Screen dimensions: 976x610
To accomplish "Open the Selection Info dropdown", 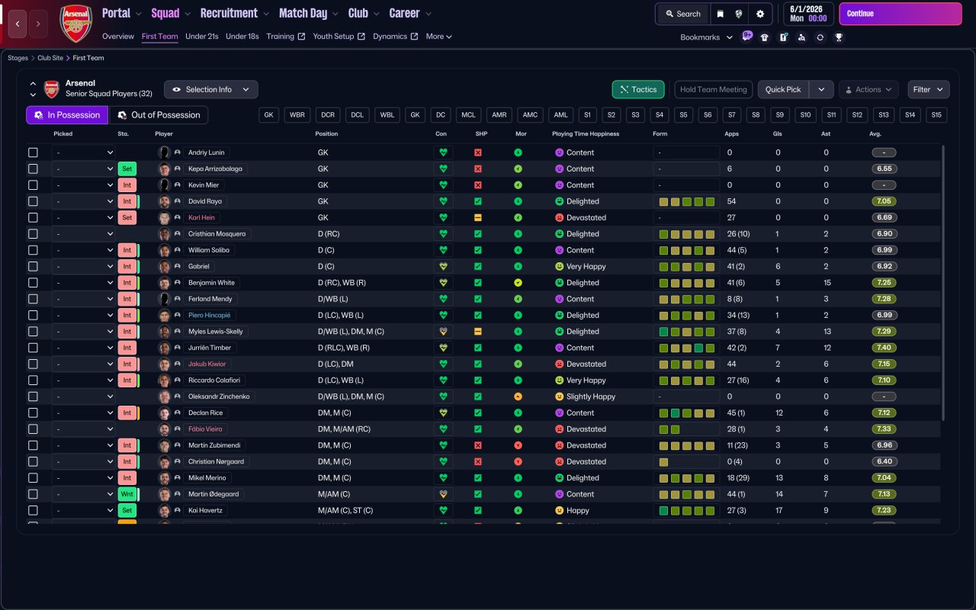I will tap(210, 89).
